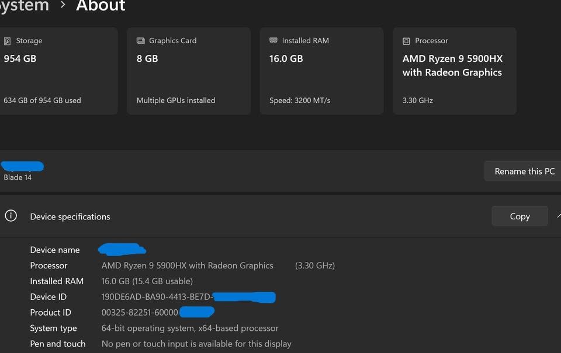Click the Blade 14 model label
Screen dimensions: 561x353
pyautogui.click(x=18, y=177)
